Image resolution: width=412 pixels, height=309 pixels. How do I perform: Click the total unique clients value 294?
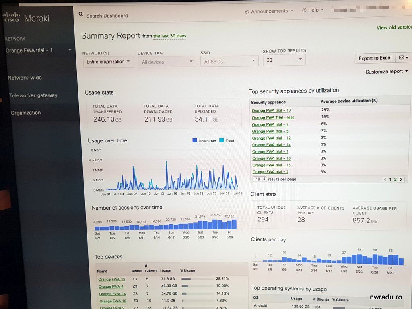coord(263,219)
